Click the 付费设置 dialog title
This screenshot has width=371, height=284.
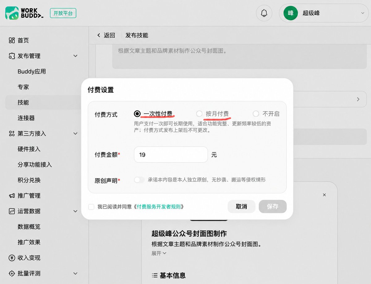click(x=101, y=90)
